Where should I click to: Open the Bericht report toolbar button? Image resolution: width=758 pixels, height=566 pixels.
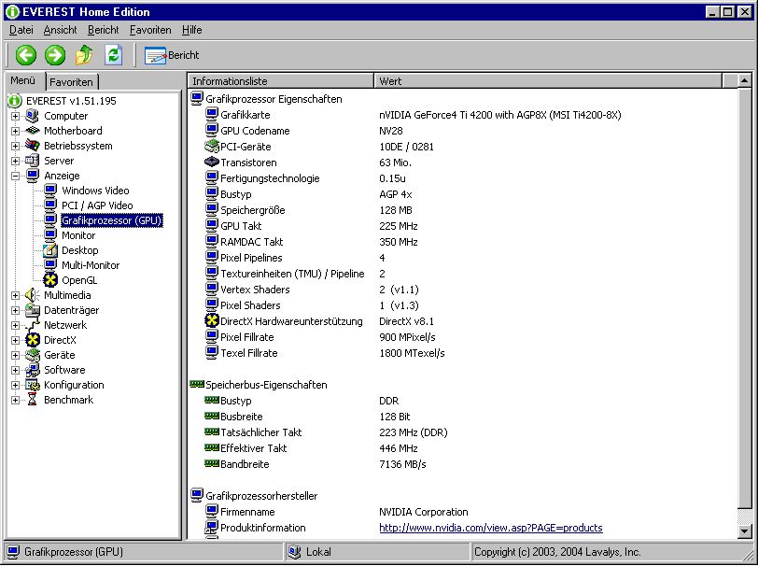pyautogui.click(x=172, y=56)
